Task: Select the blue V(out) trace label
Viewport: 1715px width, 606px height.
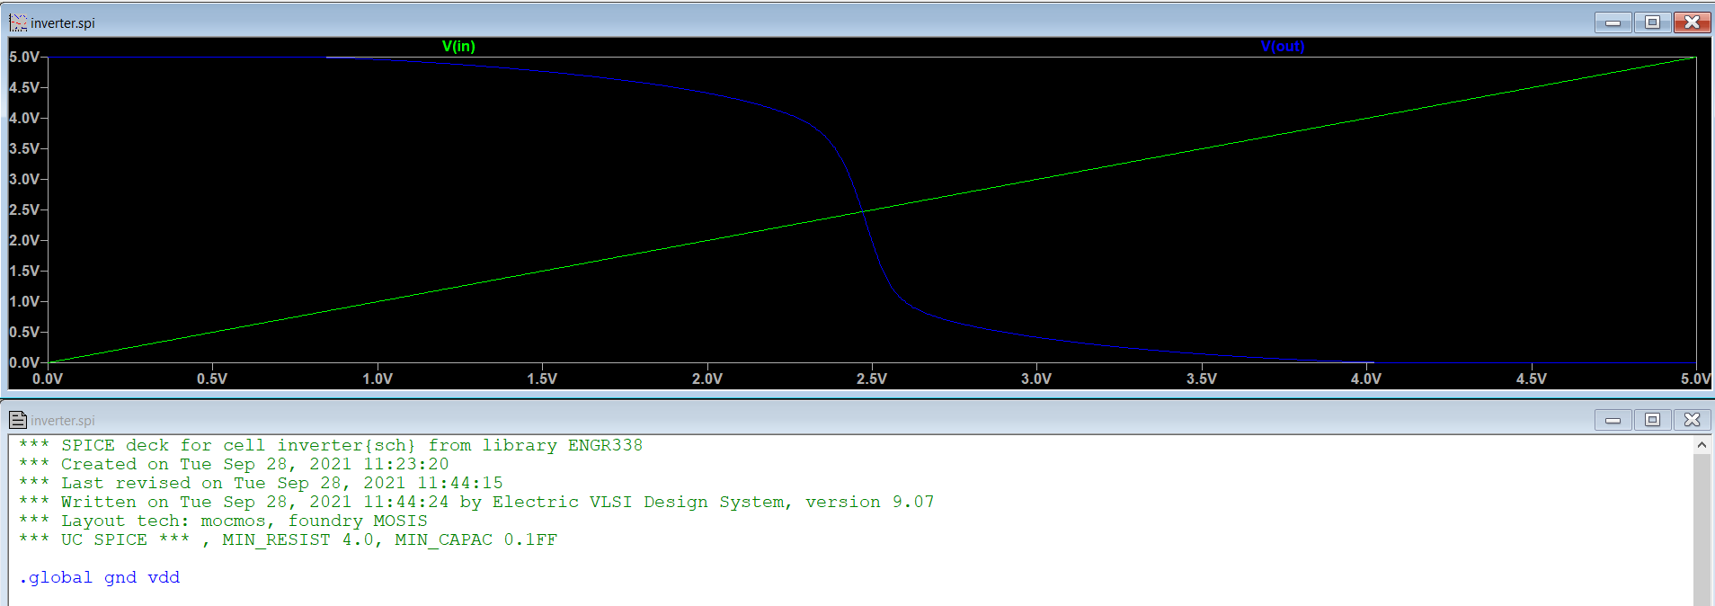Action: (1282, 47)
